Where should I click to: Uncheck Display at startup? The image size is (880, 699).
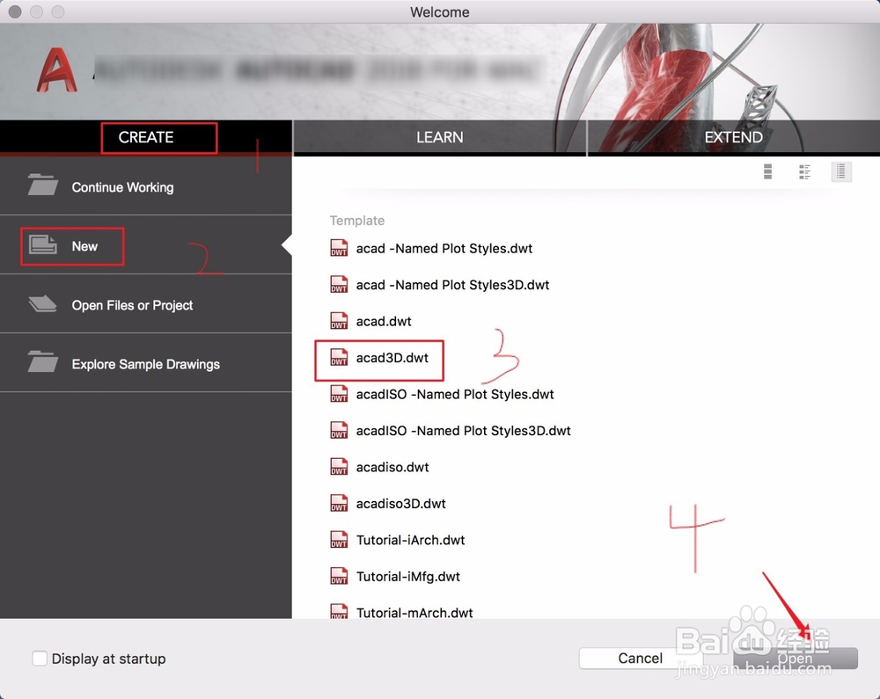click(40, 658)
